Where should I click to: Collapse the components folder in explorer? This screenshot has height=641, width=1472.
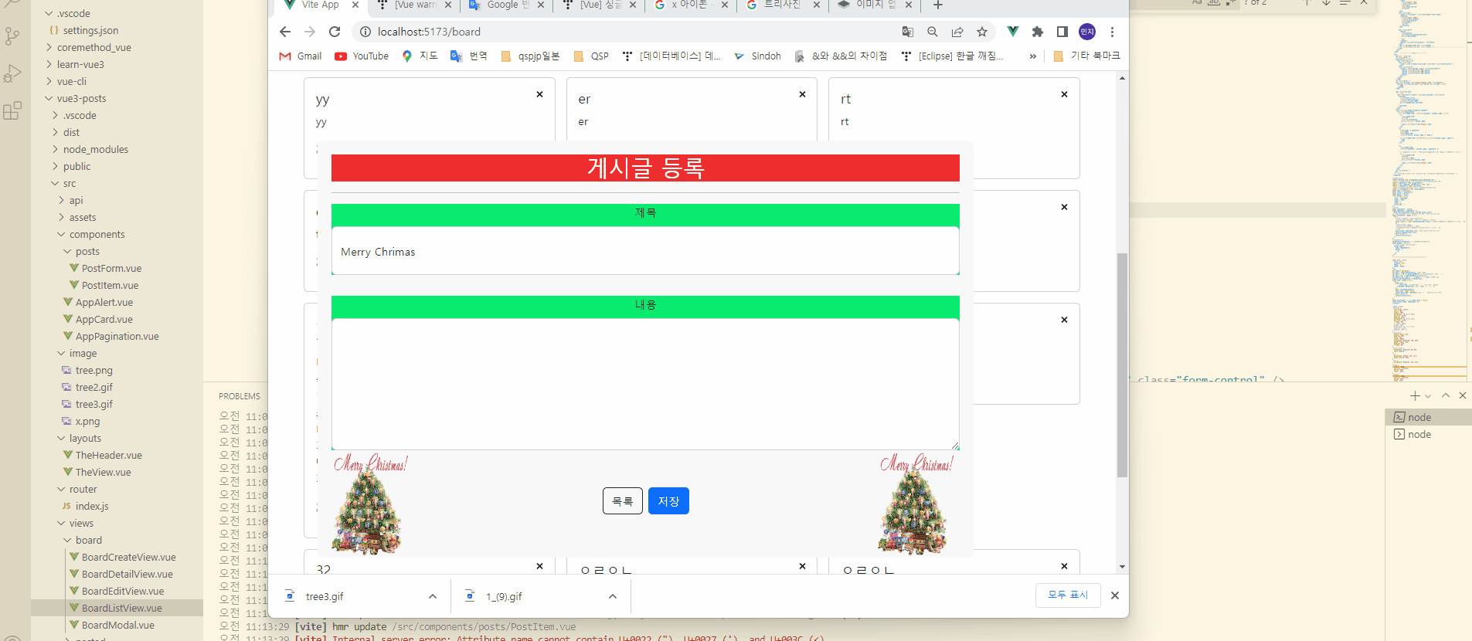point(97,234)
